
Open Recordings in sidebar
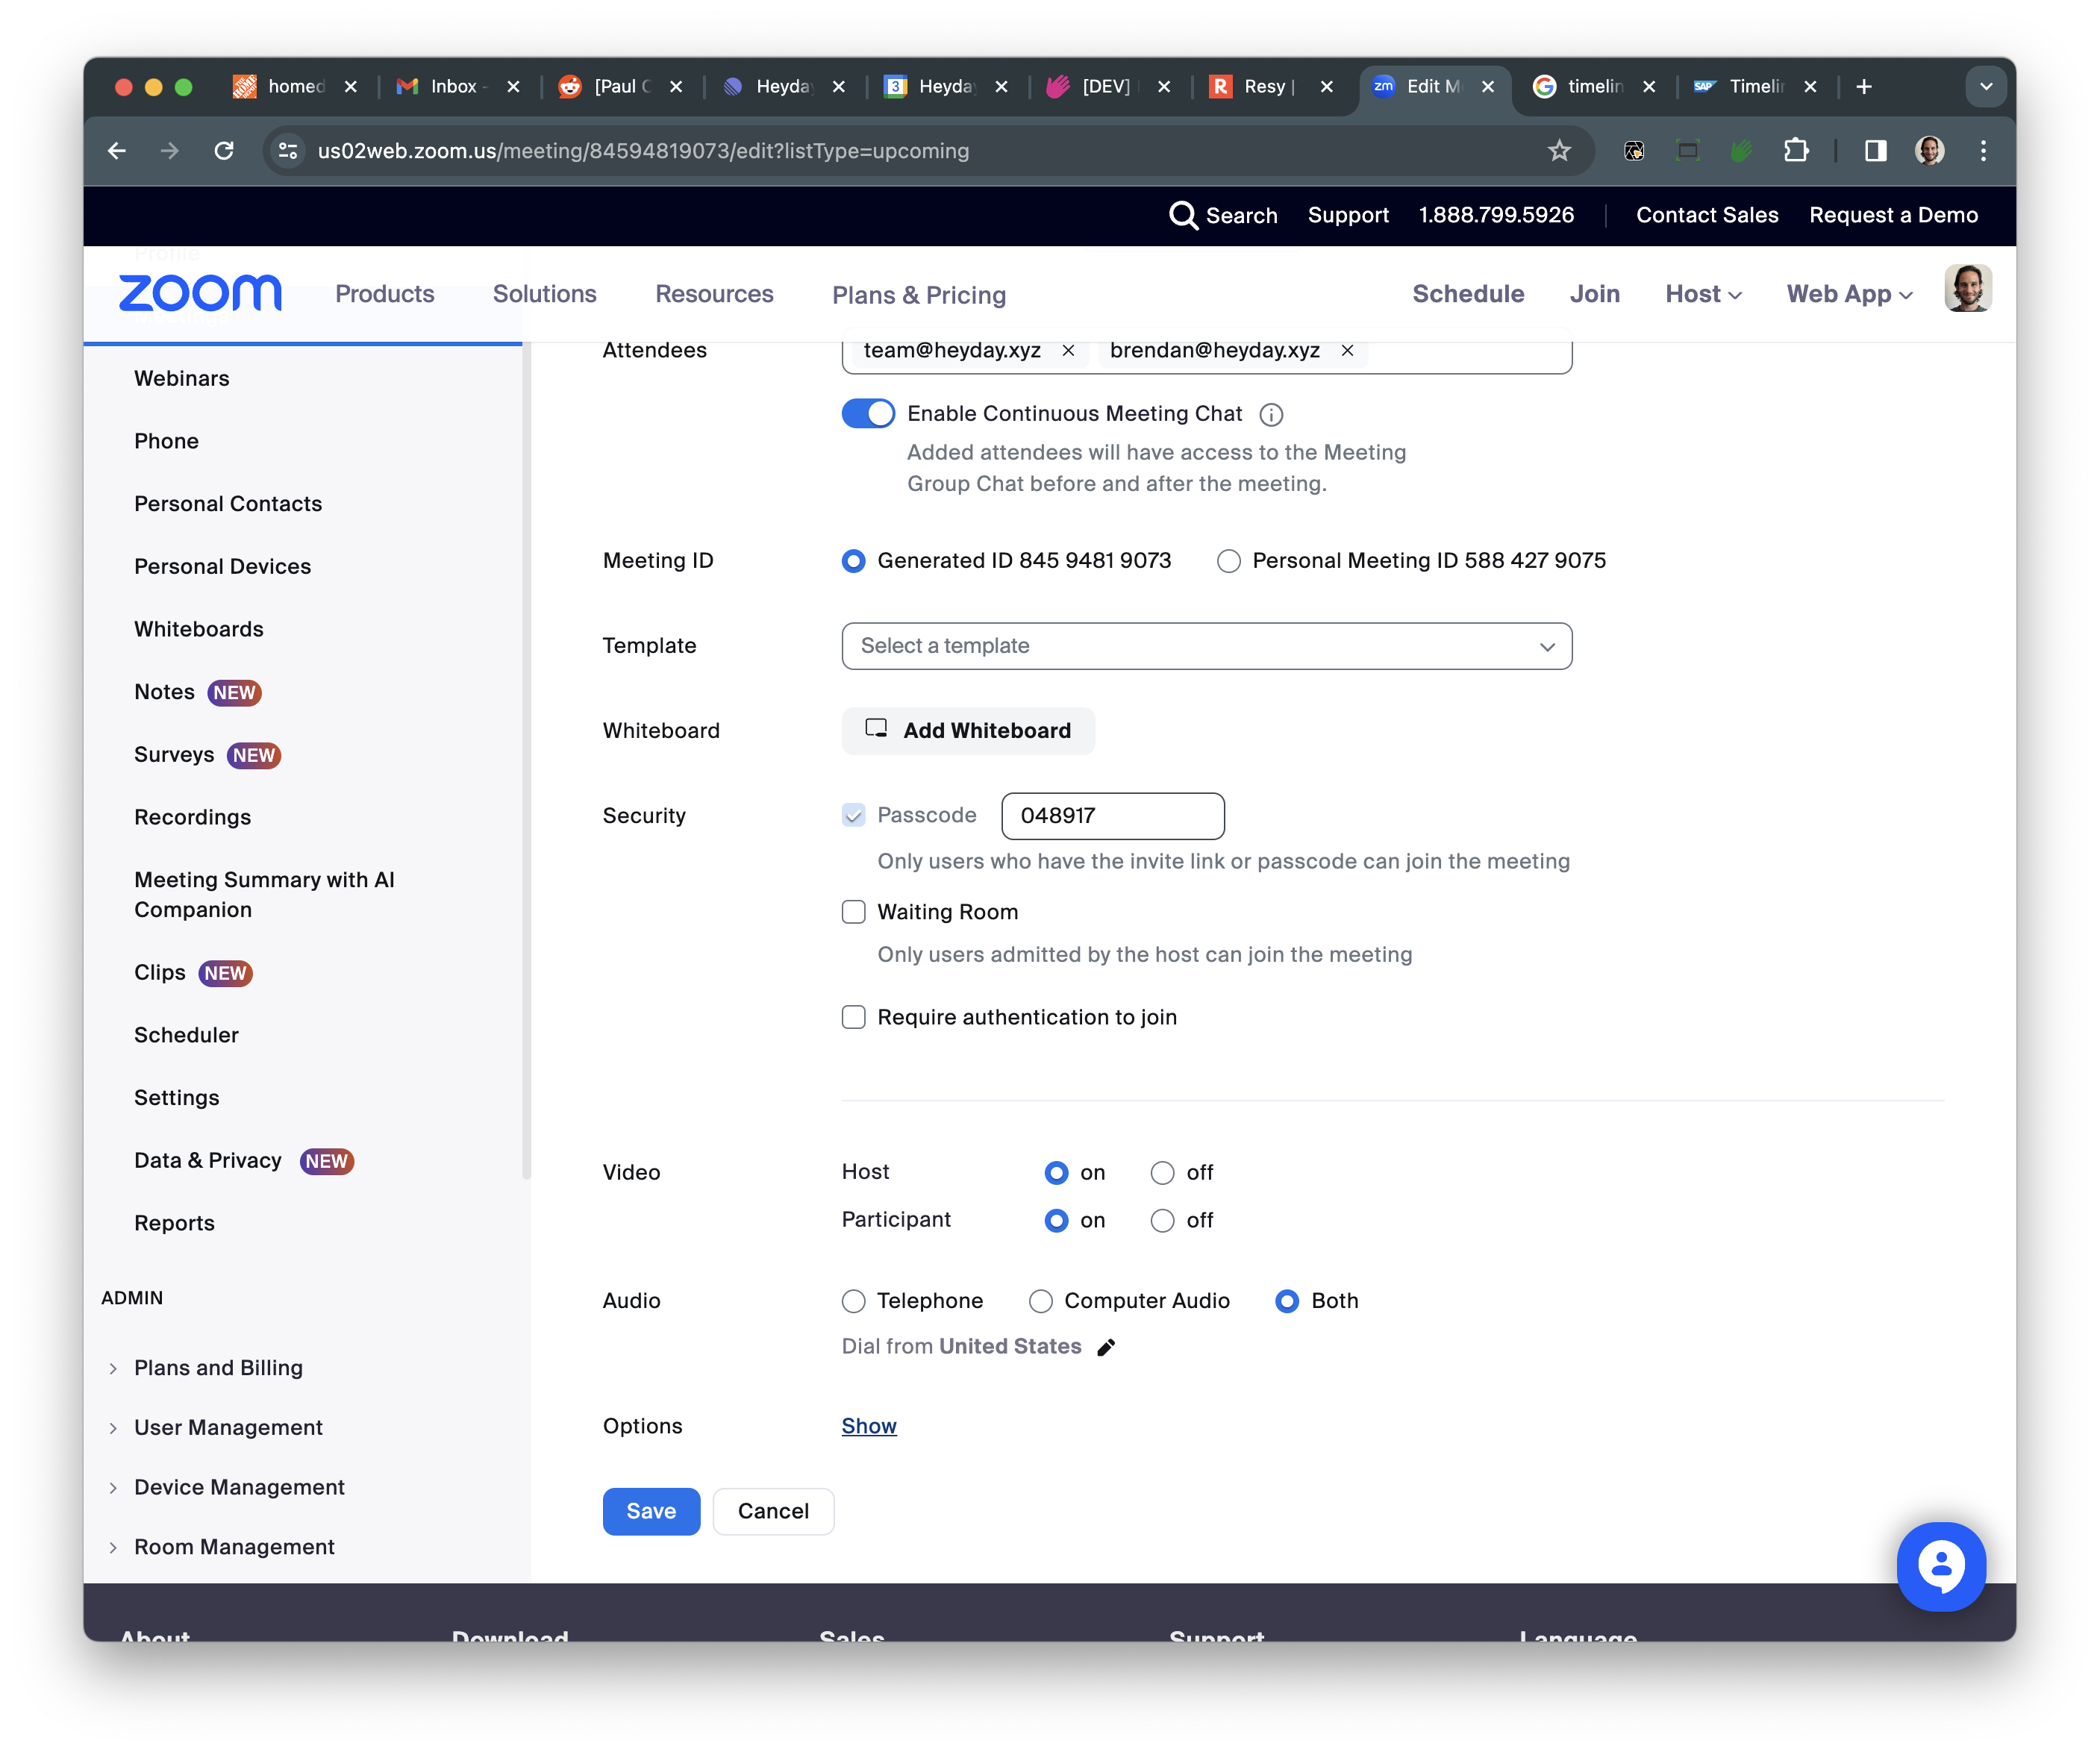coord(192,817)
